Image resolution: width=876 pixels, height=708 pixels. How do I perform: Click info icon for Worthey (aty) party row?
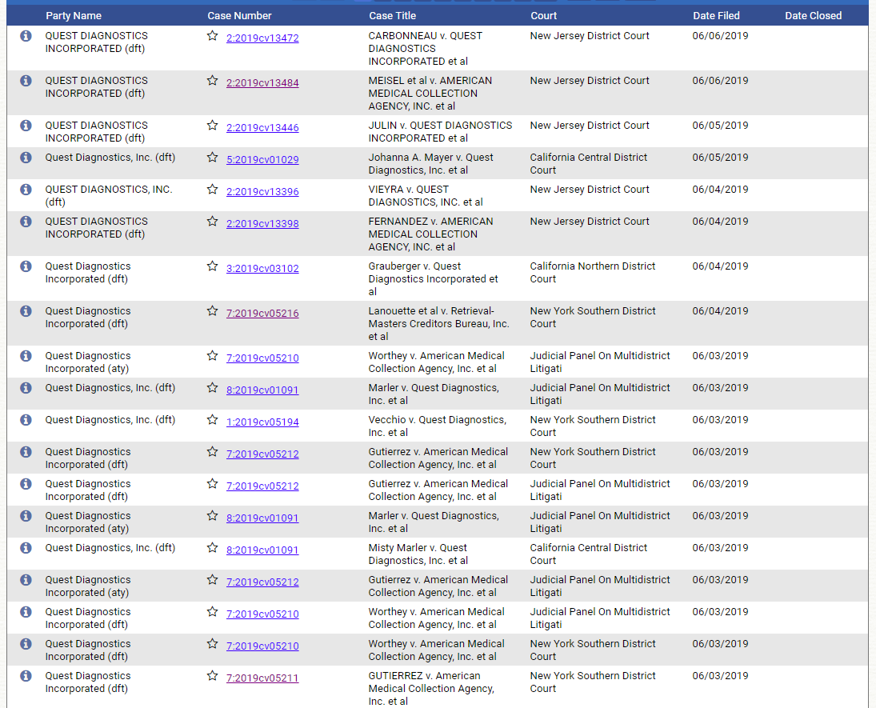click(x=26, y=355)
